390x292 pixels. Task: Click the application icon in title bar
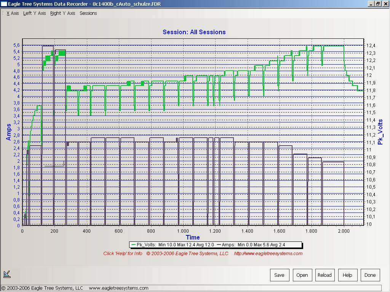click(x=4, y=4)
